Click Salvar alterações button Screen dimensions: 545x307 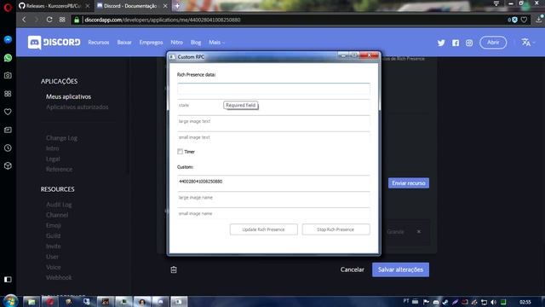[x=400, y=269]
